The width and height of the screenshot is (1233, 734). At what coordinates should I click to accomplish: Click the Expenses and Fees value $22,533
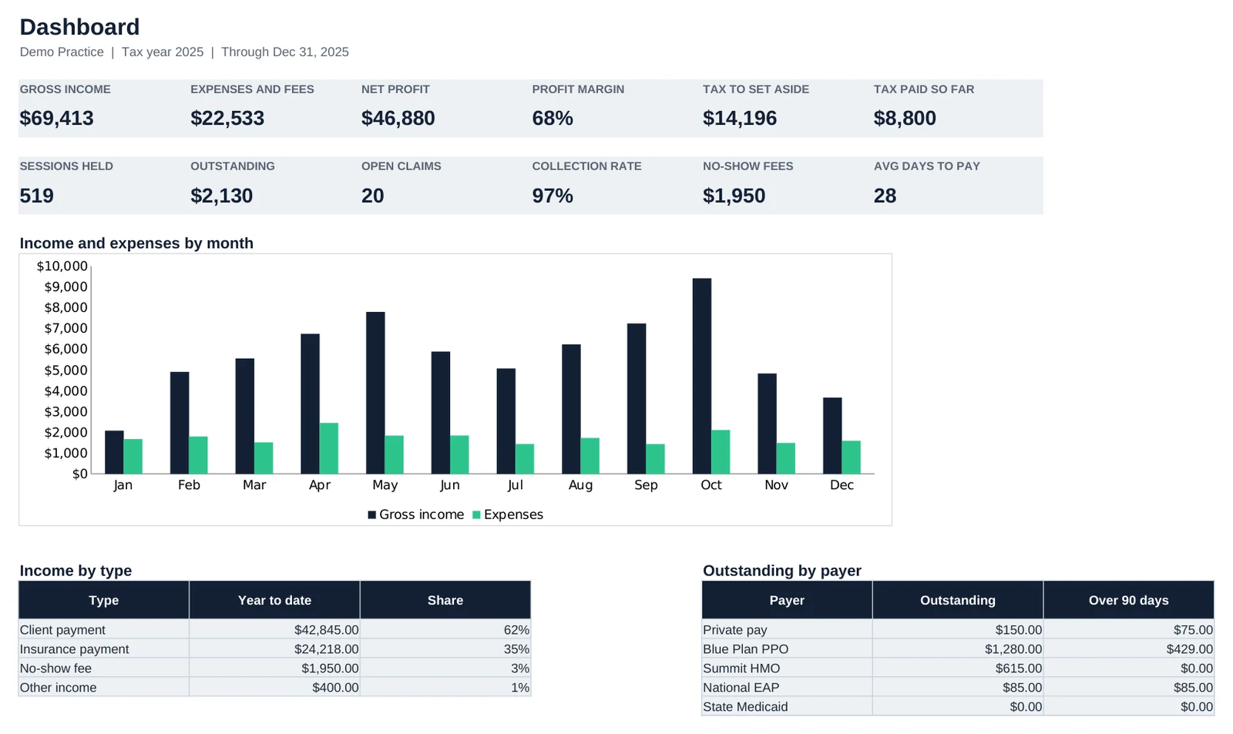[227, 118]
